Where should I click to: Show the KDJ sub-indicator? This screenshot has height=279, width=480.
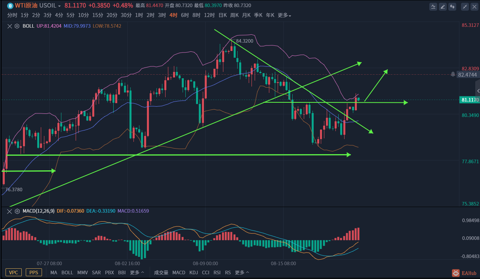[194, 273]
